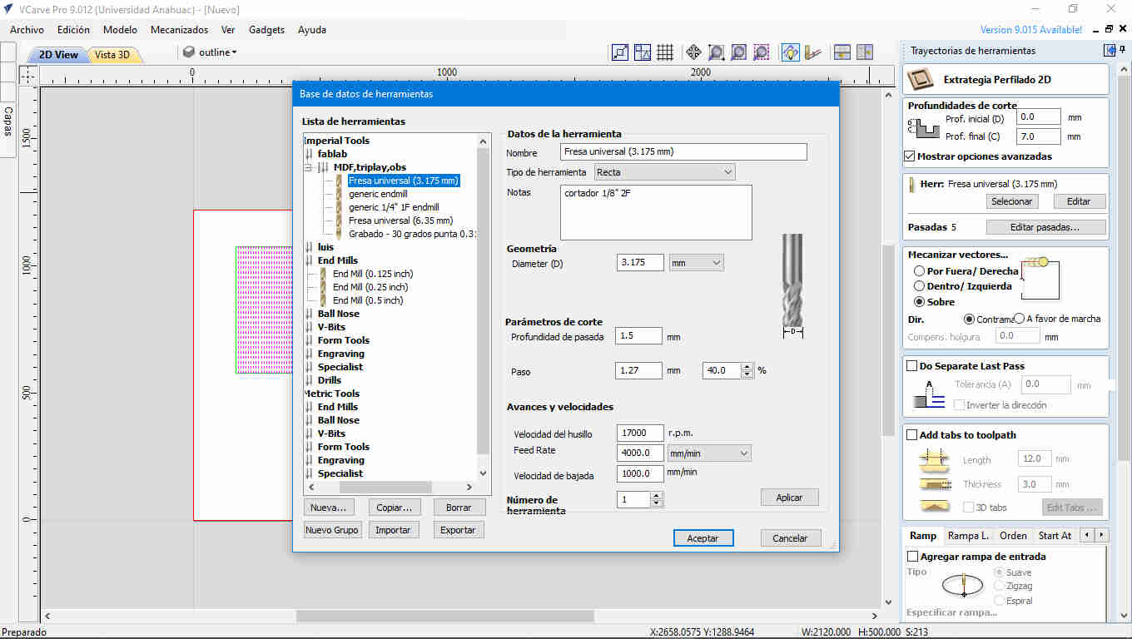Click the pin icon in Trayectorias panel
The image size is (1132, 639).
pos(1123,51)
